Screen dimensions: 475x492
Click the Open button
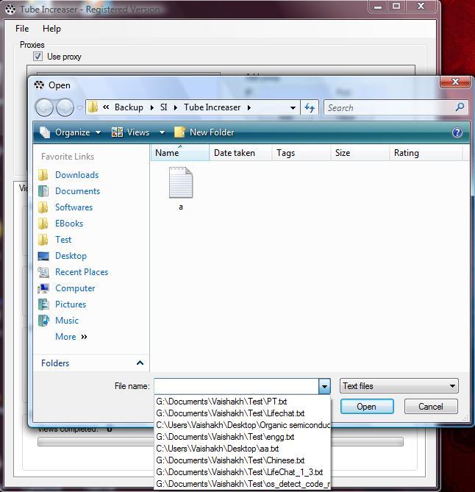tap(367, 407)
